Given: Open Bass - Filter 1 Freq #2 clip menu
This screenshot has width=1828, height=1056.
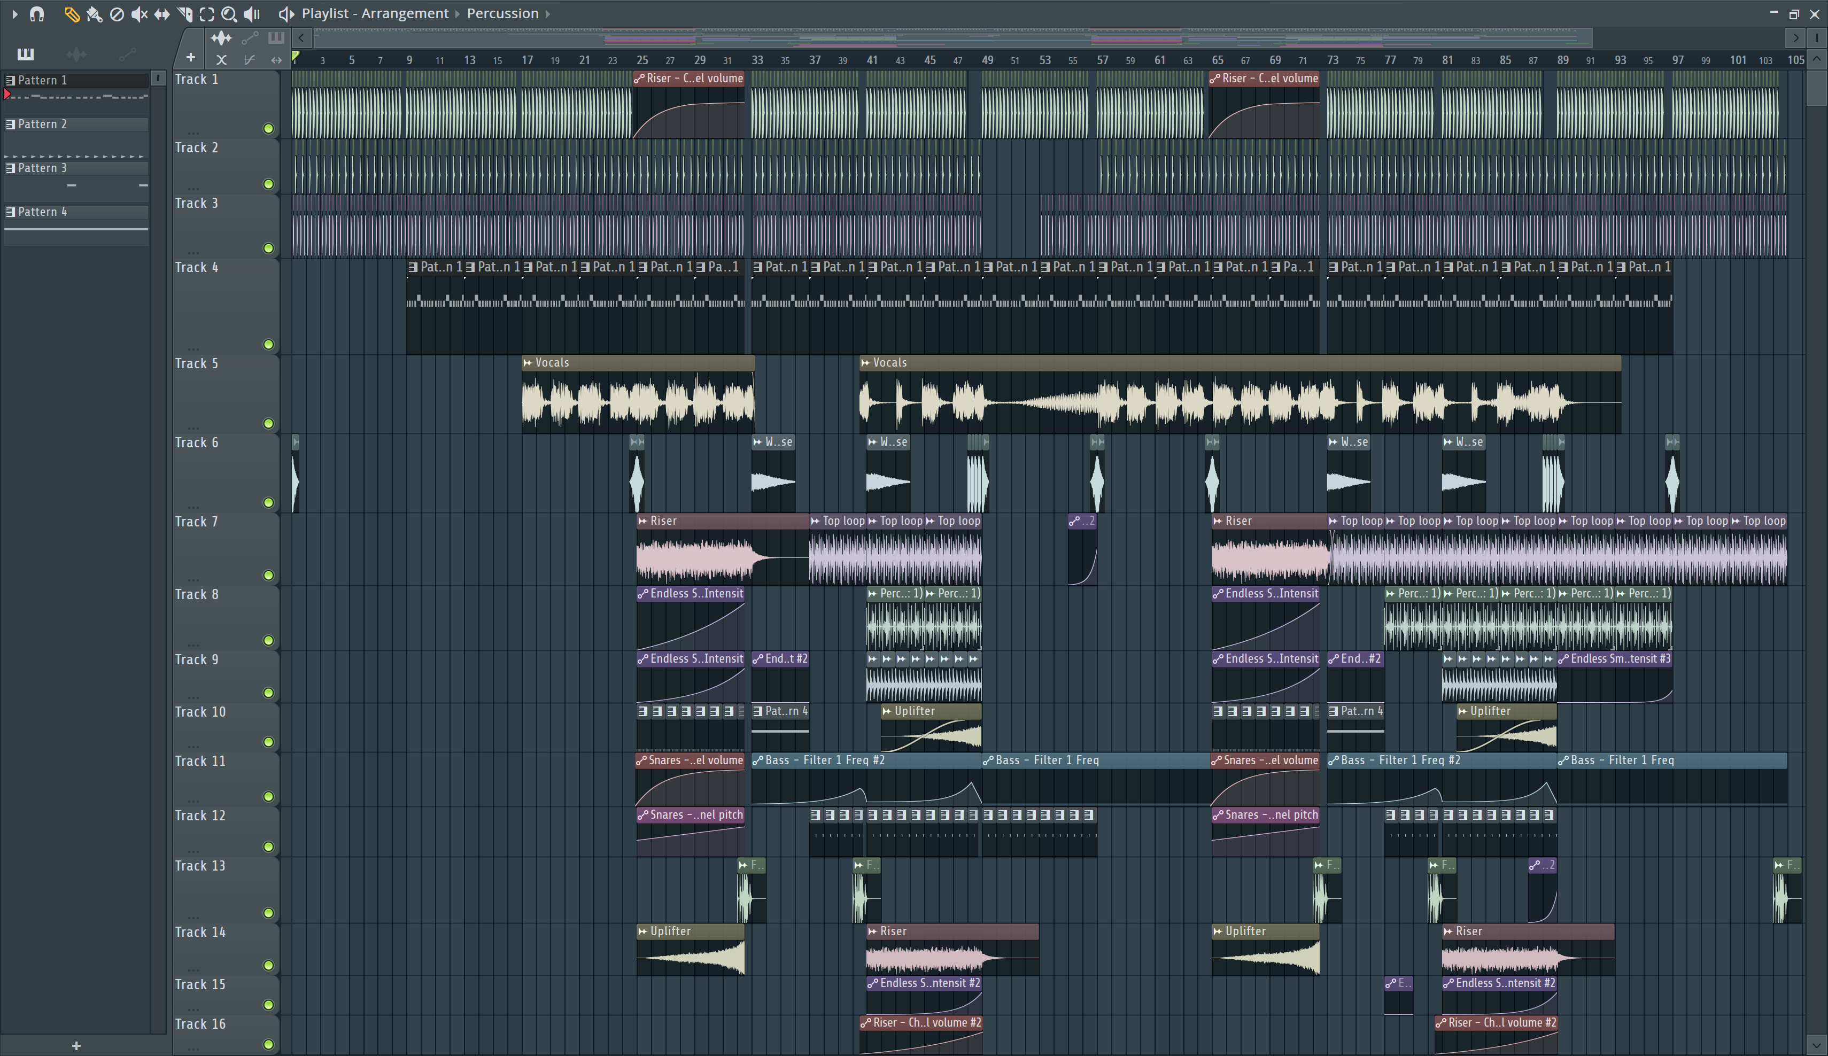Looking at the screenshot, I should point(757,761).
